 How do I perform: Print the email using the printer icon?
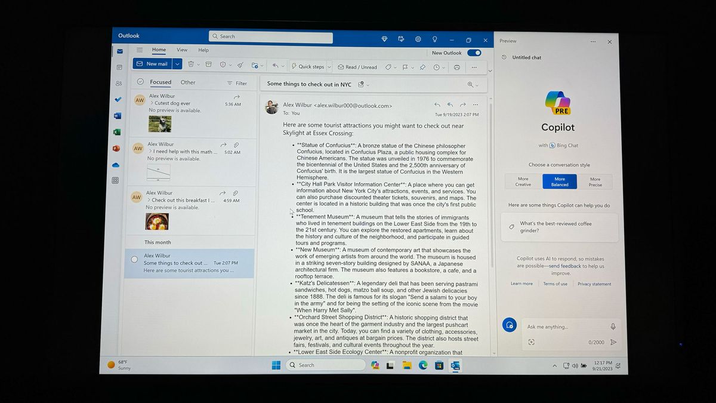(456, 67)
